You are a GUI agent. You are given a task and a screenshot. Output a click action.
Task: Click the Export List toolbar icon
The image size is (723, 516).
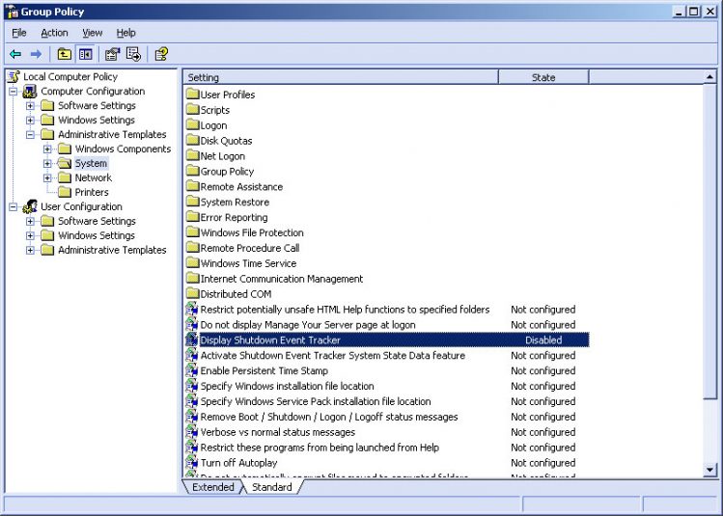tap(133, 54)
